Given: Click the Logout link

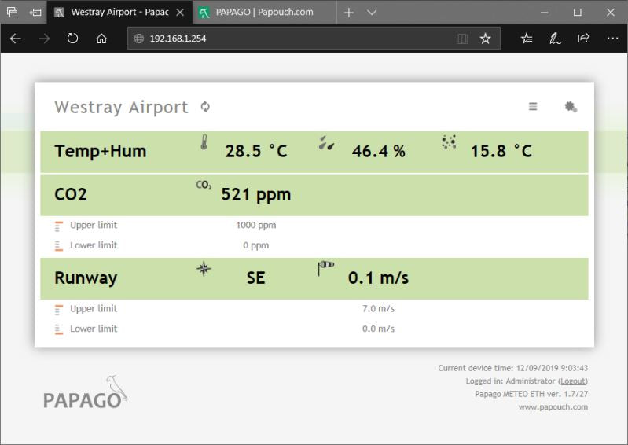Looking at the screenshot, I should 572,381.
